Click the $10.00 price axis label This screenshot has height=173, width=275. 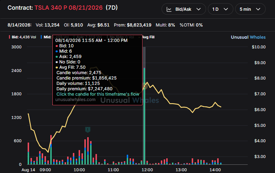(x=259, y=47)
